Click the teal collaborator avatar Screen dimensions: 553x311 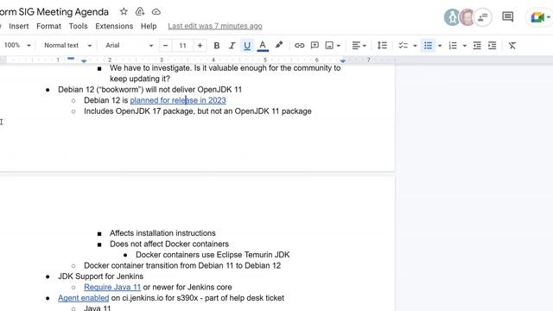(451, 17)
